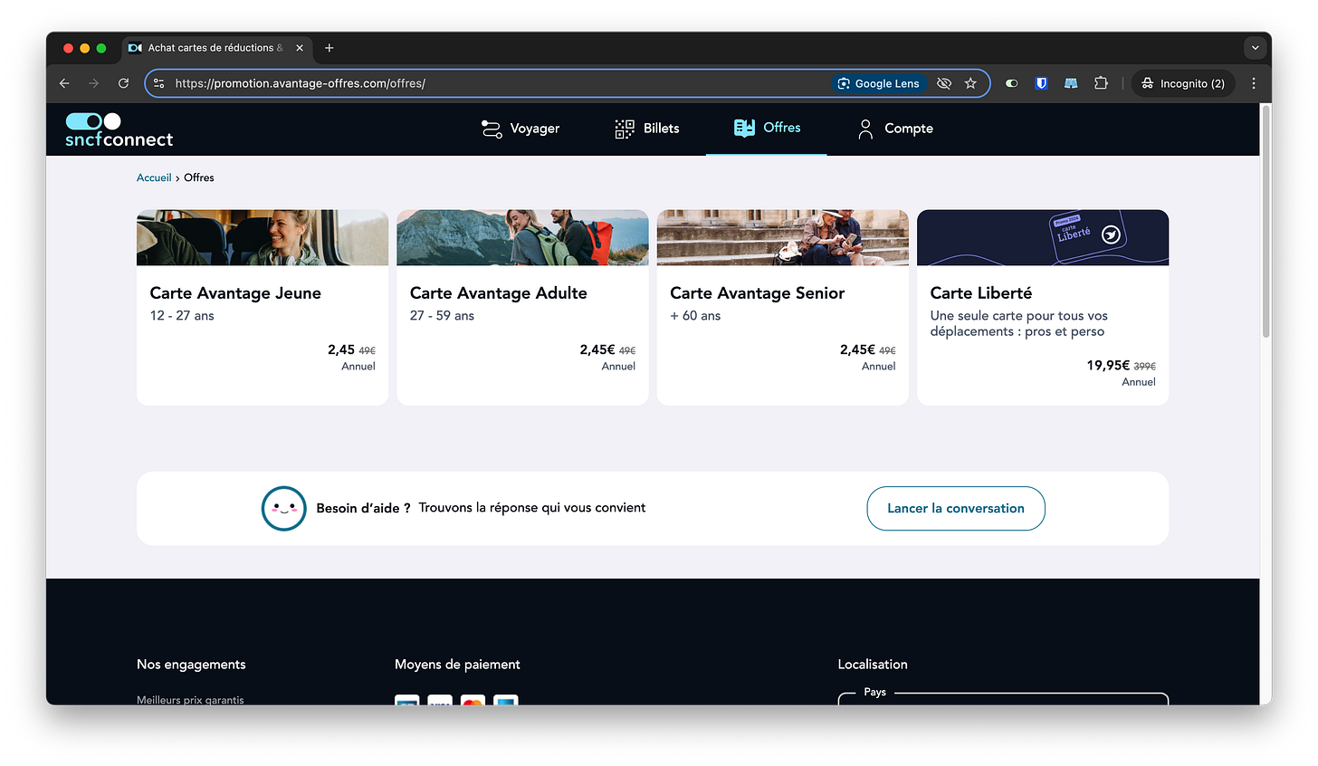Screen dimensions: 1318x766
Task: Click the Localisation footer heading
Action: point(873,665)
